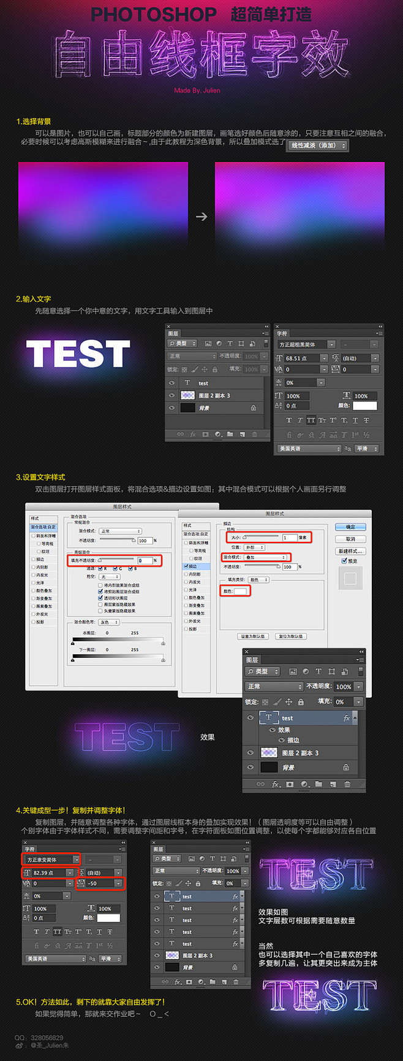Click new adjustment layer icon in 描边 effect Layers panel
Screen dimensions: 403x1061
point(304,784)
